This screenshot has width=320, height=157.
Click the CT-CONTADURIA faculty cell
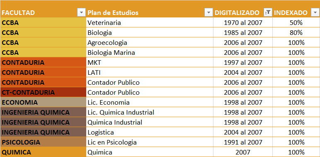43,92
